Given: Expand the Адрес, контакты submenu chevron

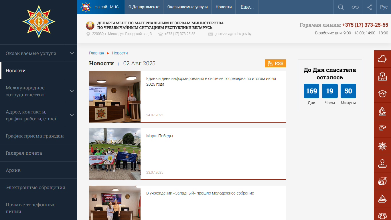Looking at the screenshot, I should click(x=72, y=115).
